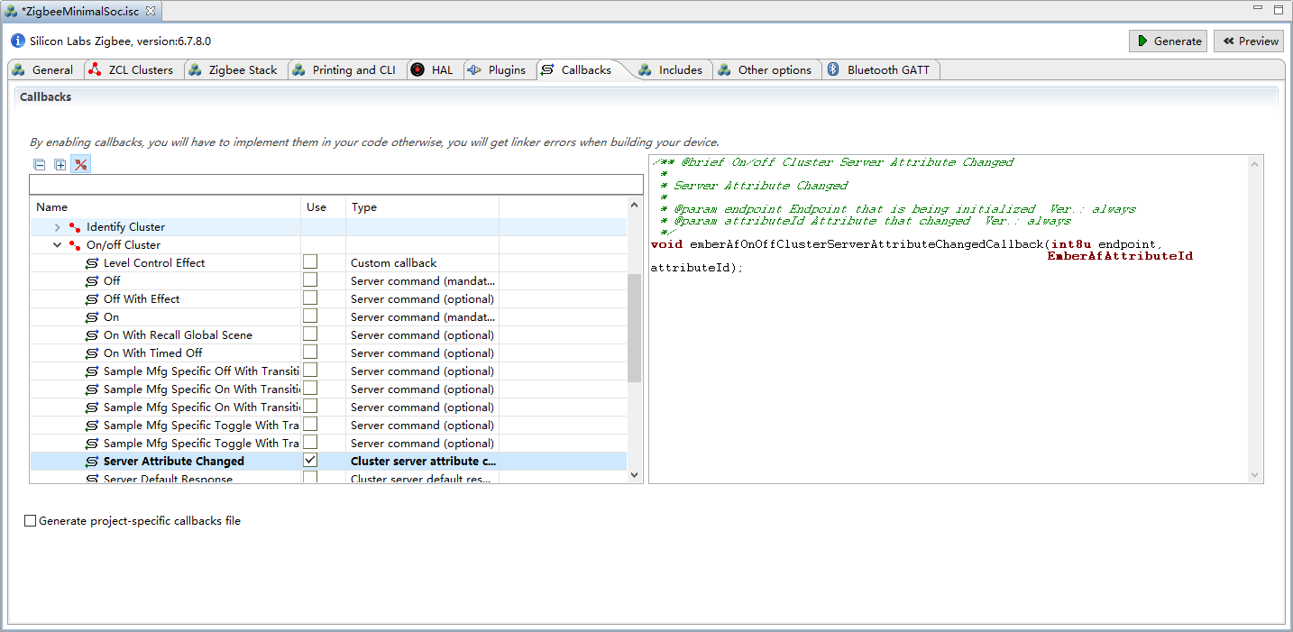Expand the Identify Cluster tree node

pos(58,227)
